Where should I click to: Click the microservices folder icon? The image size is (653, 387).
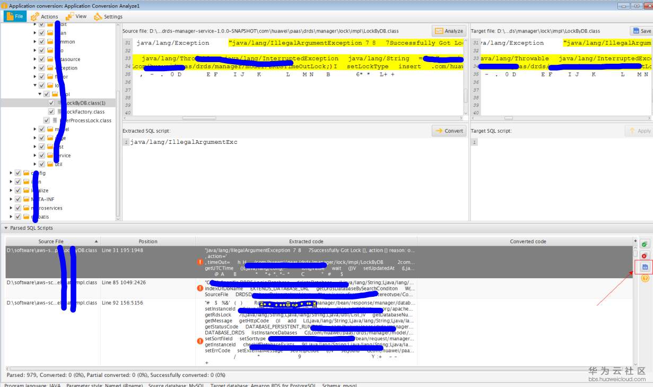(x=27, y=208)
